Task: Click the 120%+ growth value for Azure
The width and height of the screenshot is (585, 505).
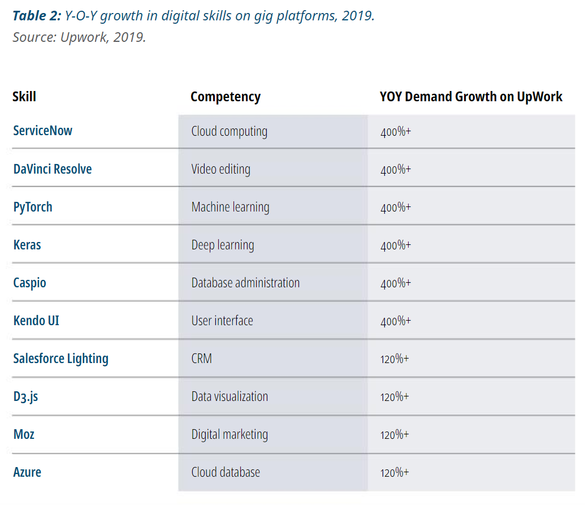Action: 395,473
